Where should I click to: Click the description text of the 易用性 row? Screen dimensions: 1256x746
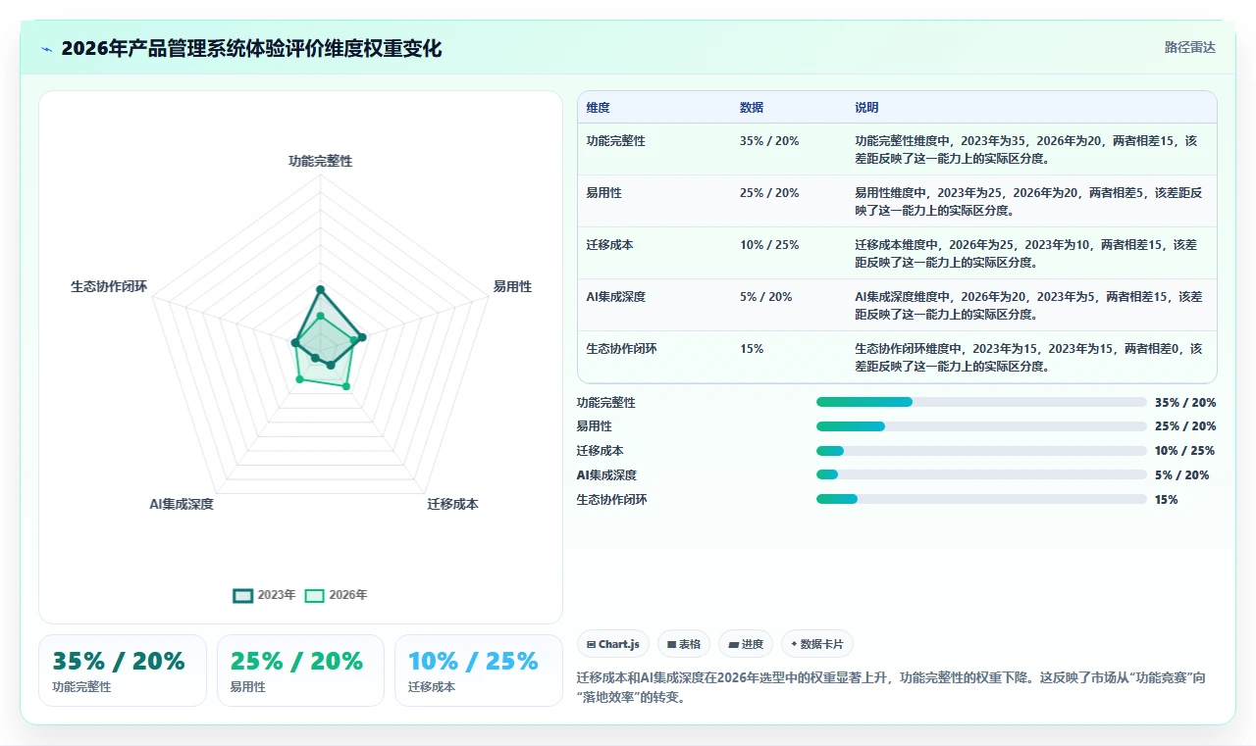click(1027, 201)
